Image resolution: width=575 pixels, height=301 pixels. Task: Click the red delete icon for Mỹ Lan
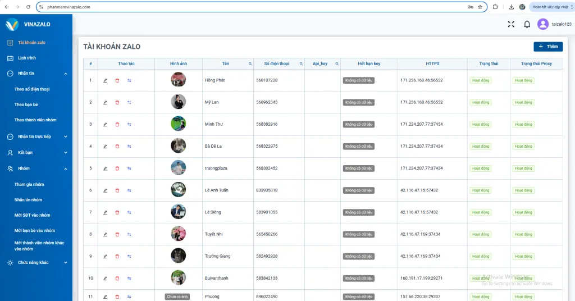pos(117,102)
